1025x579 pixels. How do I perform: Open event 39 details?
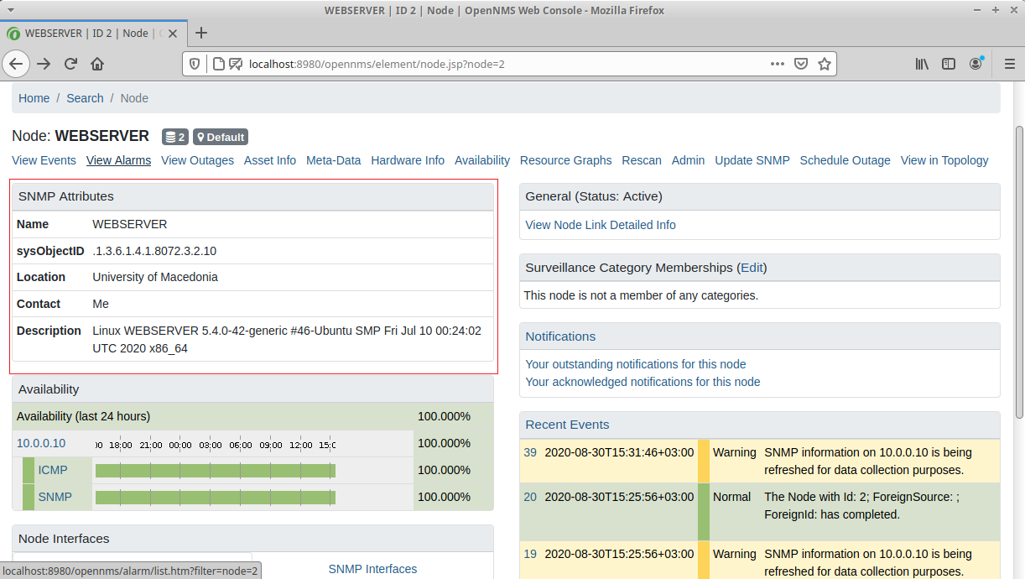(530, 452)
